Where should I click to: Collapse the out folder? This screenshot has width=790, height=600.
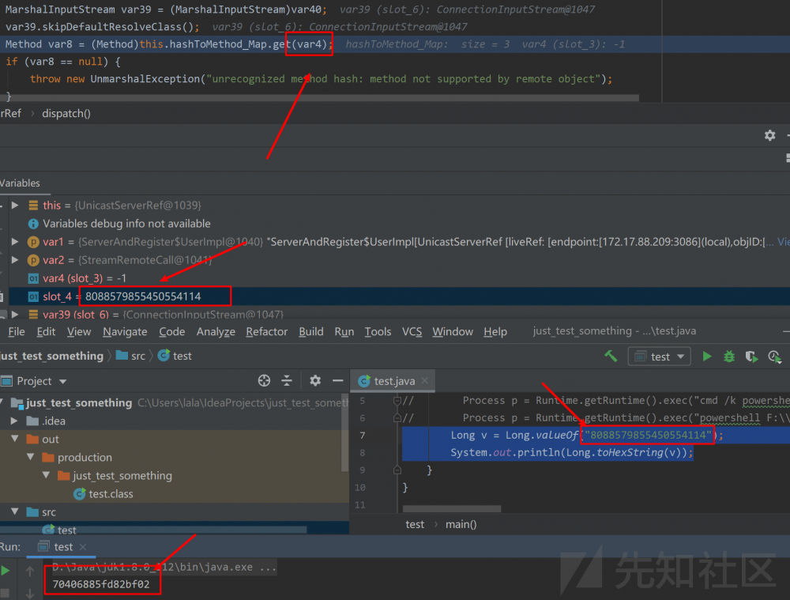14,439
